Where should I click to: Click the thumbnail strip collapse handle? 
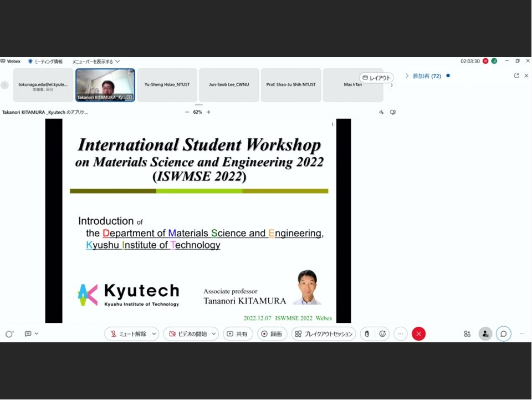199,105
